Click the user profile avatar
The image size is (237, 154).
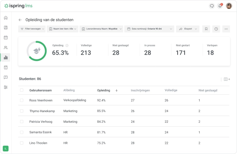click(x=229, y=6)
